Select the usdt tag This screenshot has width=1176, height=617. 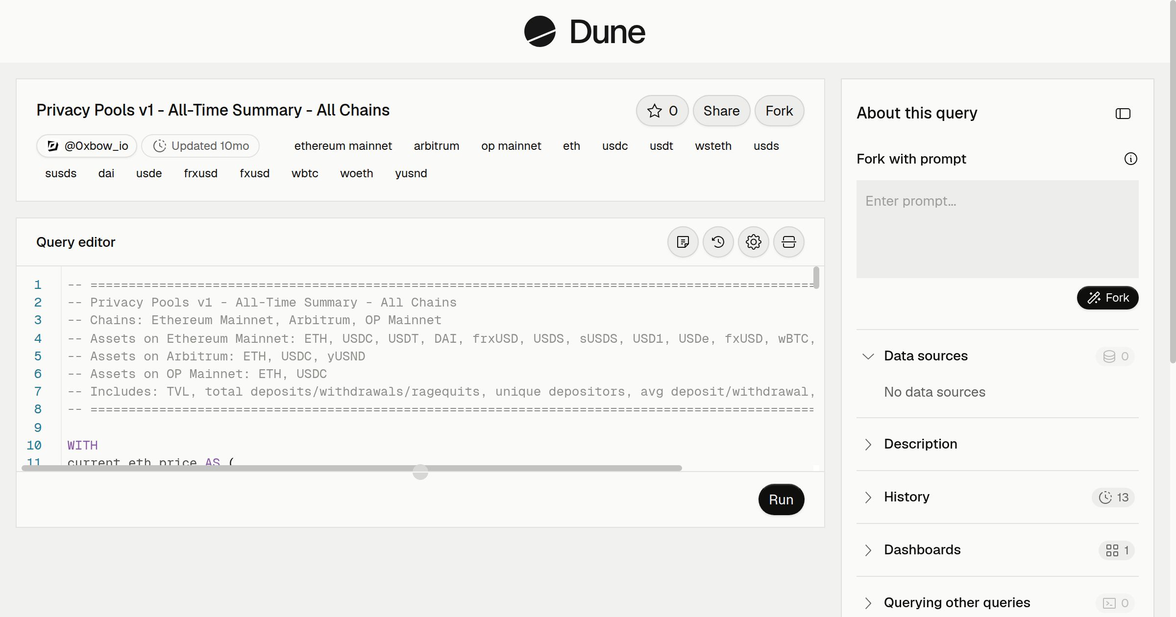[661, 146]
